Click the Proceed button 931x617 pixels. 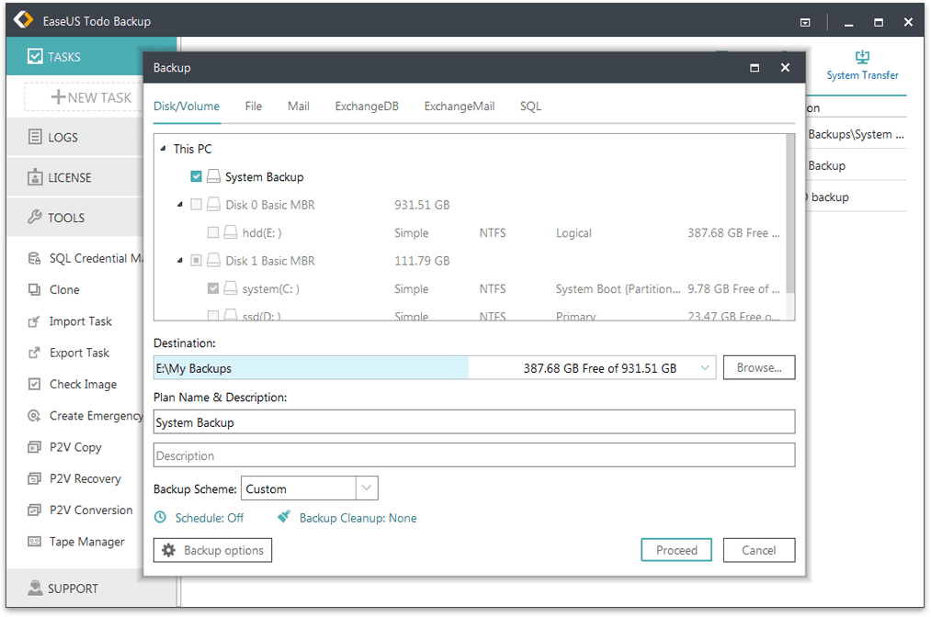tap(676, 550)
